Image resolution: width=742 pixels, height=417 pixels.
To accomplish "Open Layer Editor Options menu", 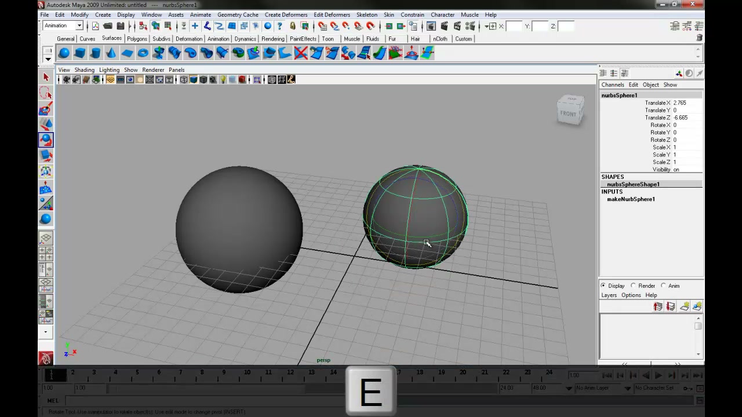I will click(x=631, y=295).
